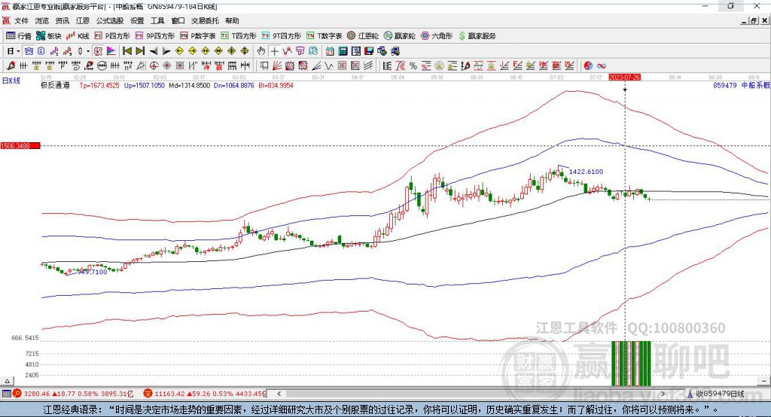Image resolution: width=771 pixels, height=417 pixels.
Task: Toggle the 极 indicator channel button
Action: [x=98, y=51]
